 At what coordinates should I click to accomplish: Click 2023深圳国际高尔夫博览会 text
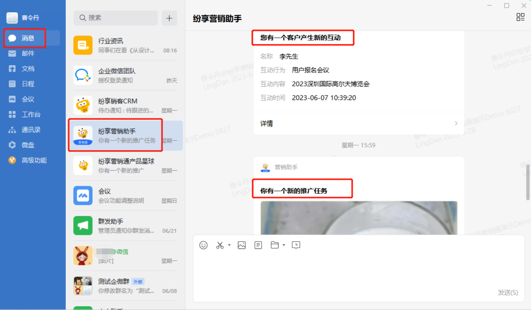pos(331,84)
